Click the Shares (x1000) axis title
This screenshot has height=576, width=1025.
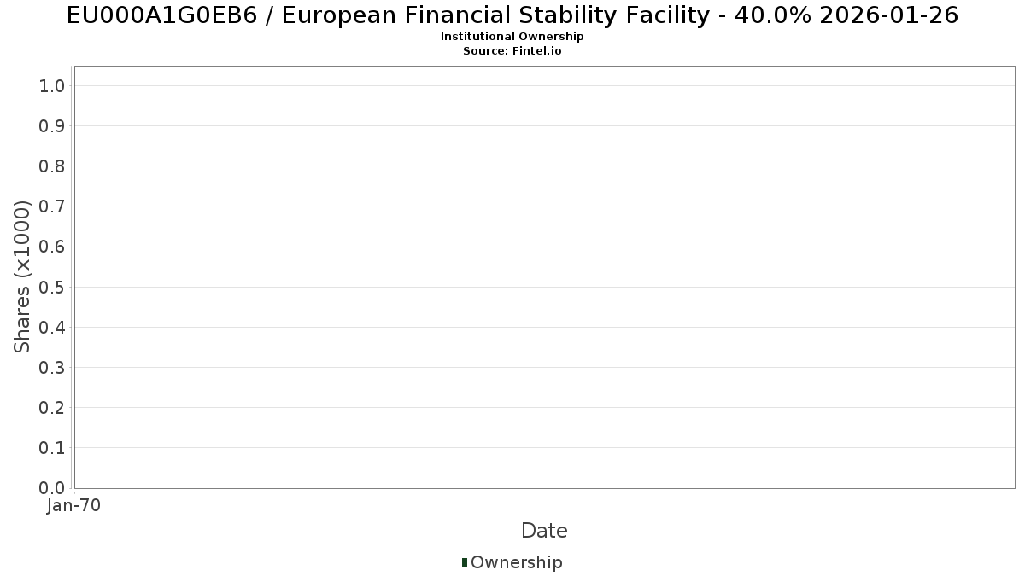point(23,276)
